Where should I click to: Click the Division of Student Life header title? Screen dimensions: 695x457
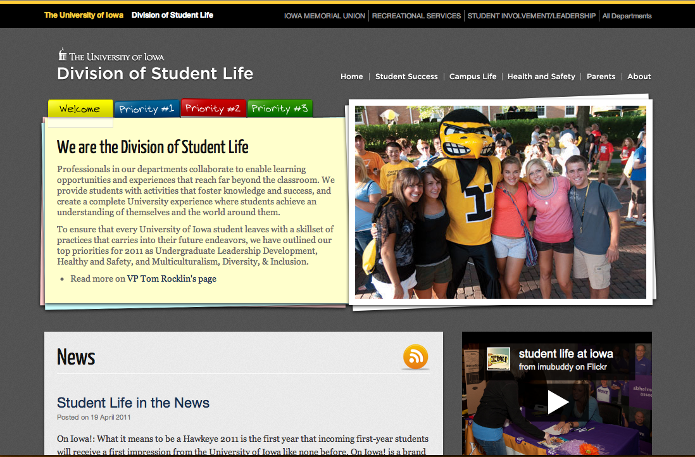pos(155,73)
